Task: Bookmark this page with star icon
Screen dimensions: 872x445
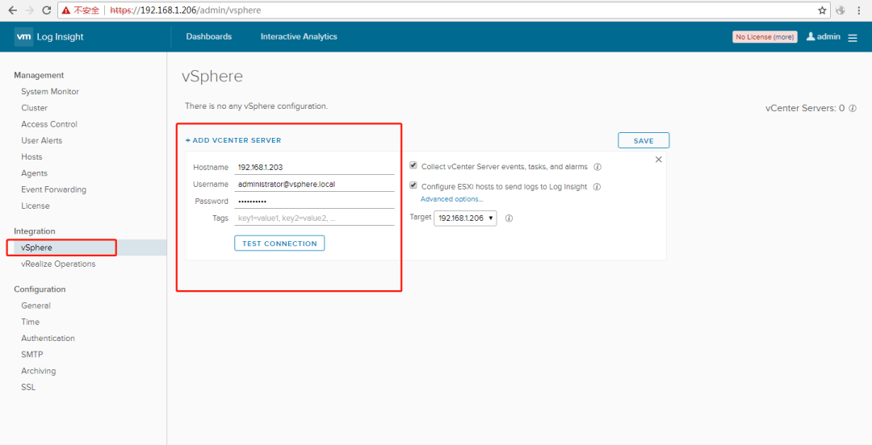Action: [x=822, y=10]
